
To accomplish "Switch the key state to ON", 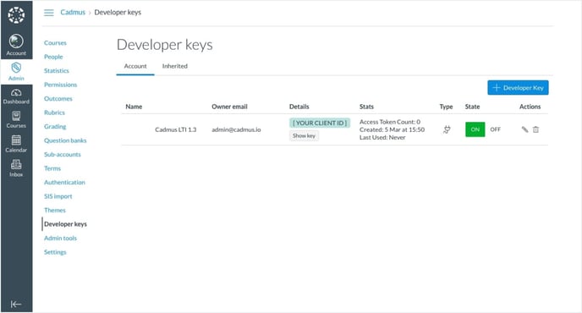I will coord(475,129).
